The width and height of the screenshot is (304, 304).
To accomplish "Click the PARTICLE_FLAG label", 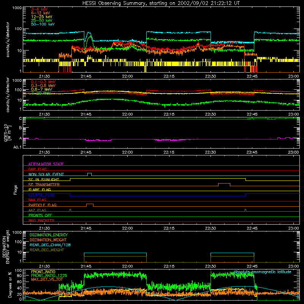I will click(43, 205).
